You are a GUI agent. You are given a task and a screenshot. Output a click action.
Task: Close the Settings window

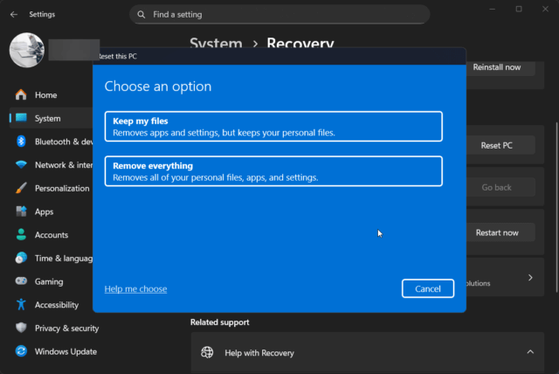pyautogui.click(x=545, y=9)
